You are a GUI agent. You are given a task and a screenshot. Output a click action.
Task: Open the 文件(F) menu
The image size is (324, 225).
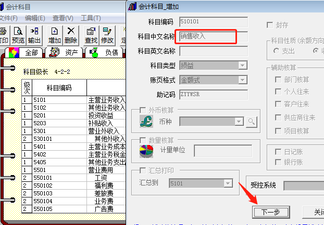pyautogui.click(x=8, y=18)
